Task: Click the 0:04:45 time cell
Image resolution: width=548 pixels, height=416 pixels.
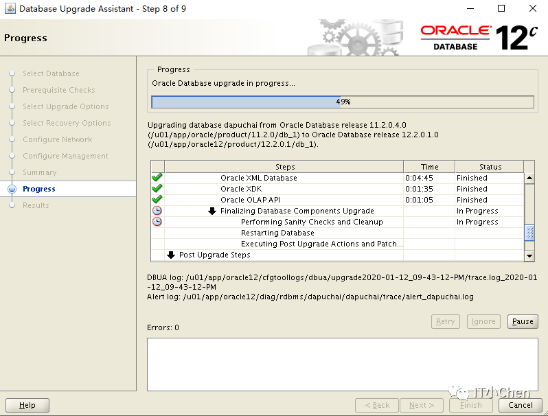Action: (x=419, y=178)
